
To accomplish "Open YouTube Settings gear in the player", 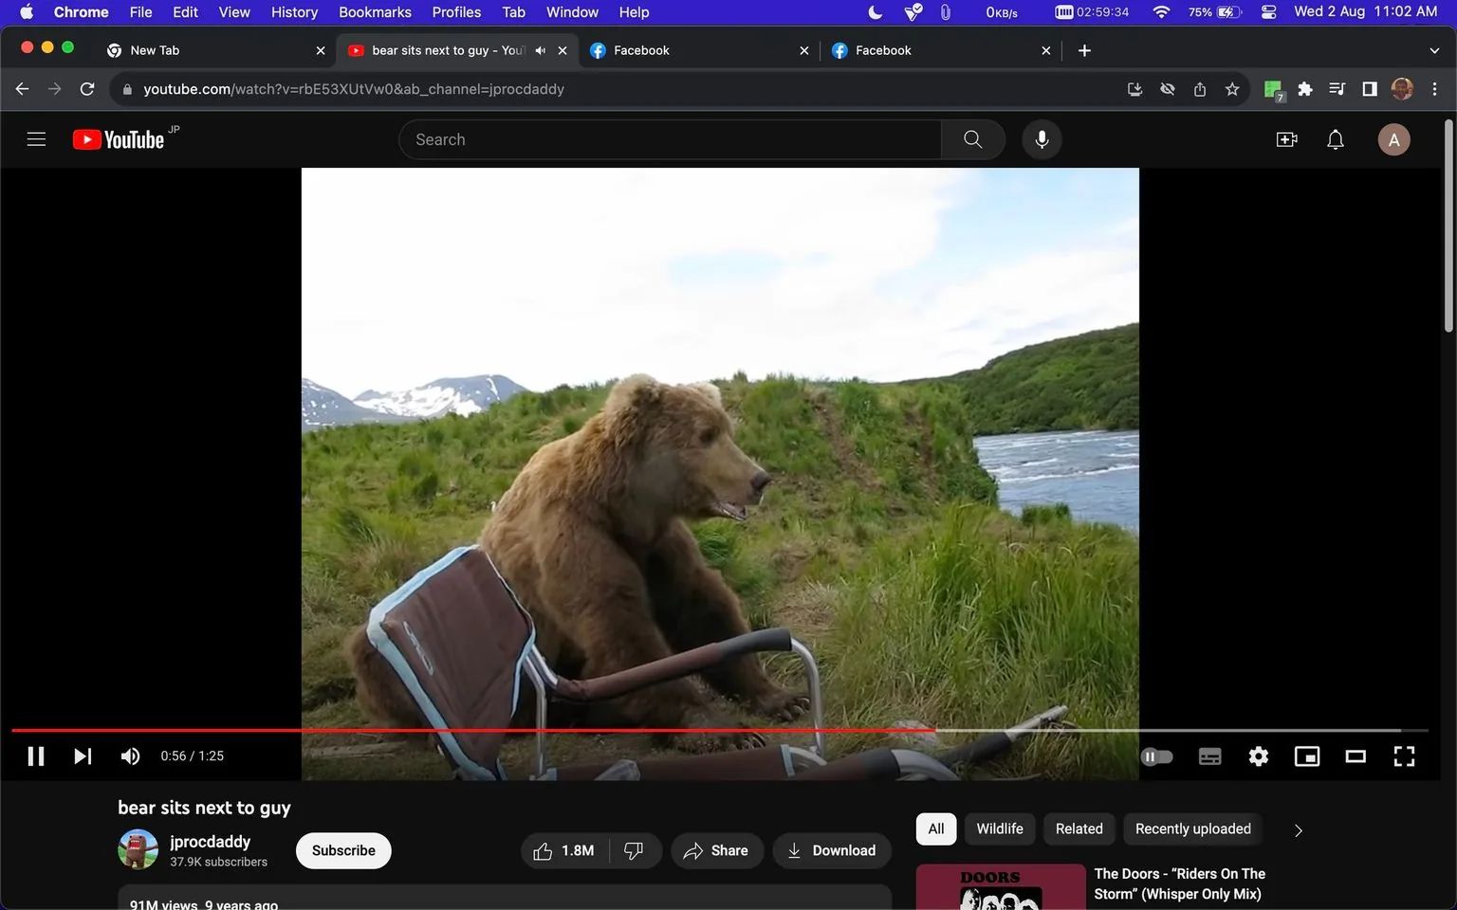I will pyautogui.click(x=1258, y=755).
